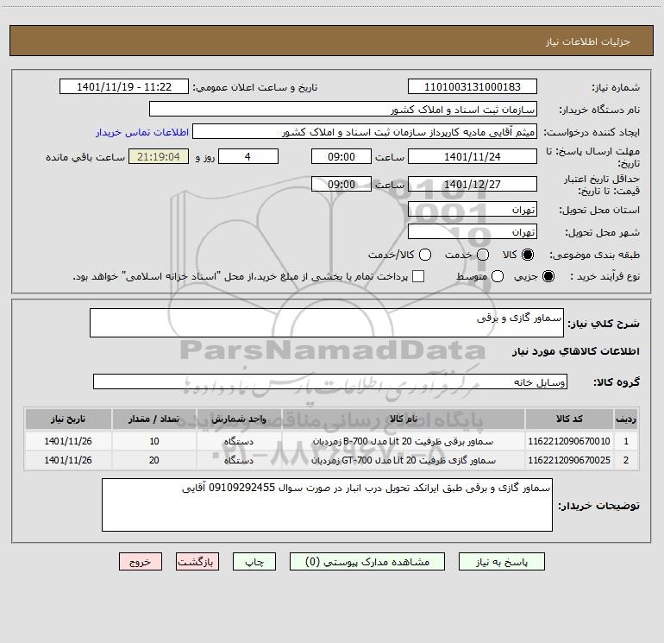Image resolution: width=664 pixels, height=643 pixels.
Task: Click need date 1401/11/26 in row 2
Action: (68, 460)
